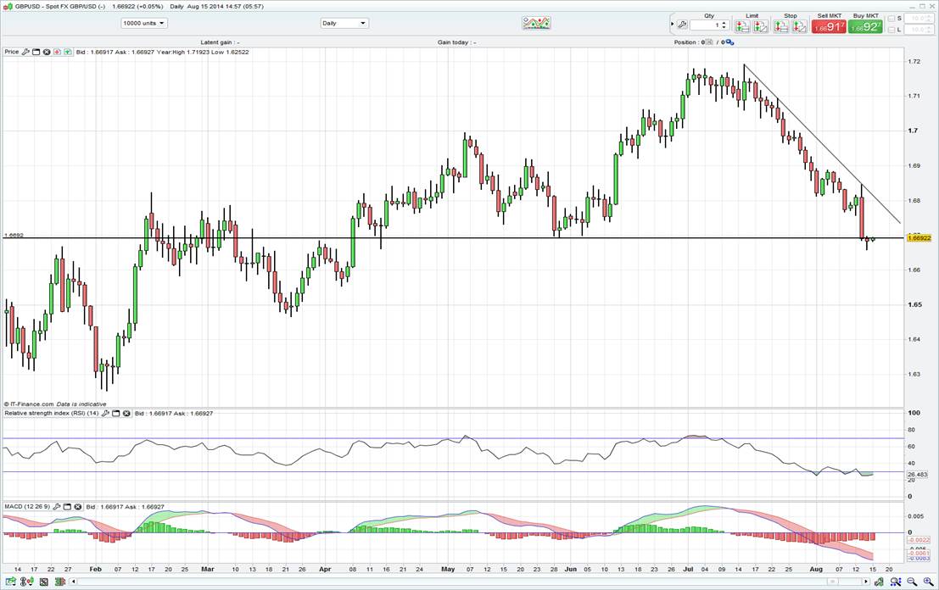
Task: Click the Buy MKT button
Action: pyautogui.click(x=864, y=26)
